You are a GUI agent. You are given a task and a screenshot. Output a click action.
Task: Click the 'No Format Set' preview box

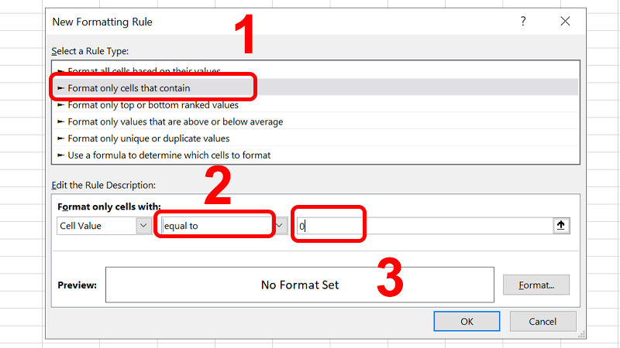300,285
